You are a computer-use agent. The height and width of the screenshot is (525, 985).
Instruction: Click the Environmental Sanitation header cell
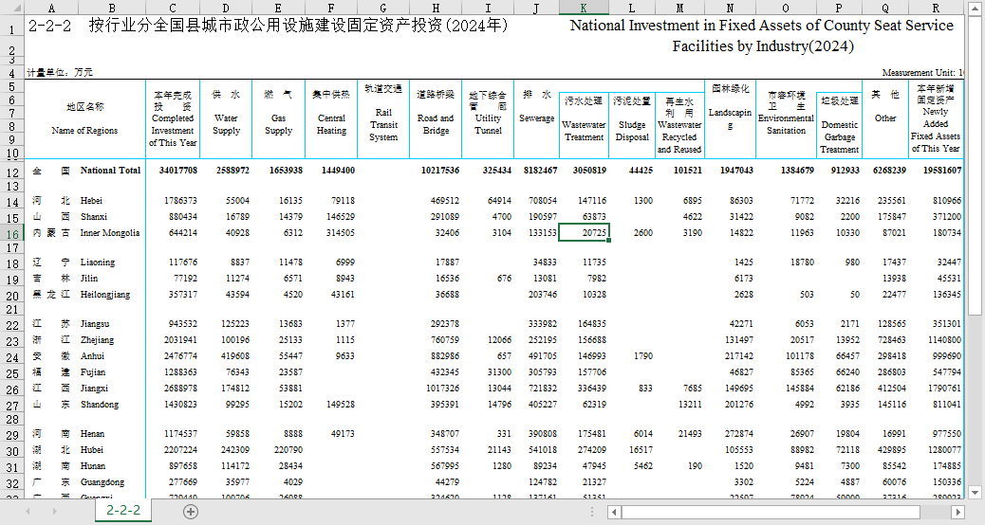pyautogui.click(x=786, y=118)
